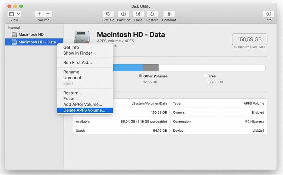Click the Macintosh HD - Data heading
Screen dimensions: 283x175
tap(131, 35)
